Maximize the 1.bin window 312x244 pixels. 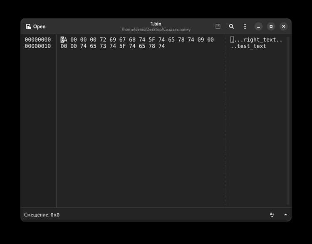(271, 27)
